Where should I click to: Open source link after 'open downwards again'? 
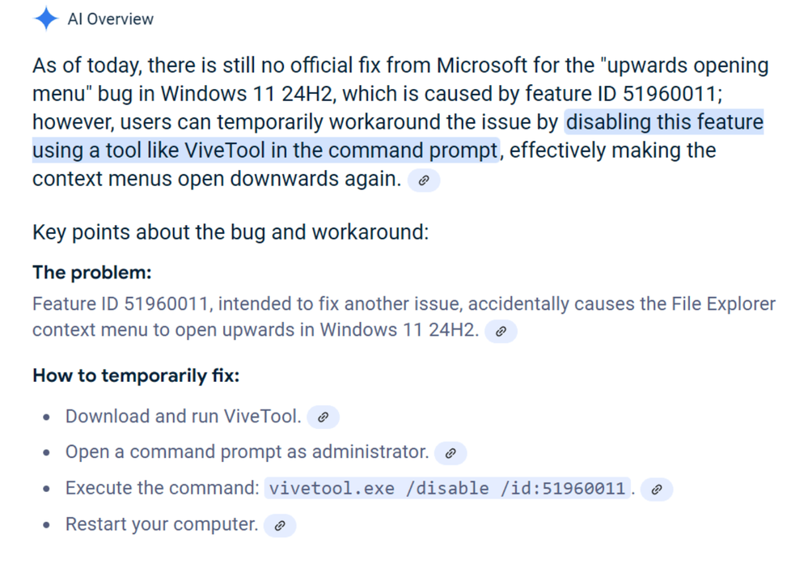pyautogui.click(x=424, y=180)
